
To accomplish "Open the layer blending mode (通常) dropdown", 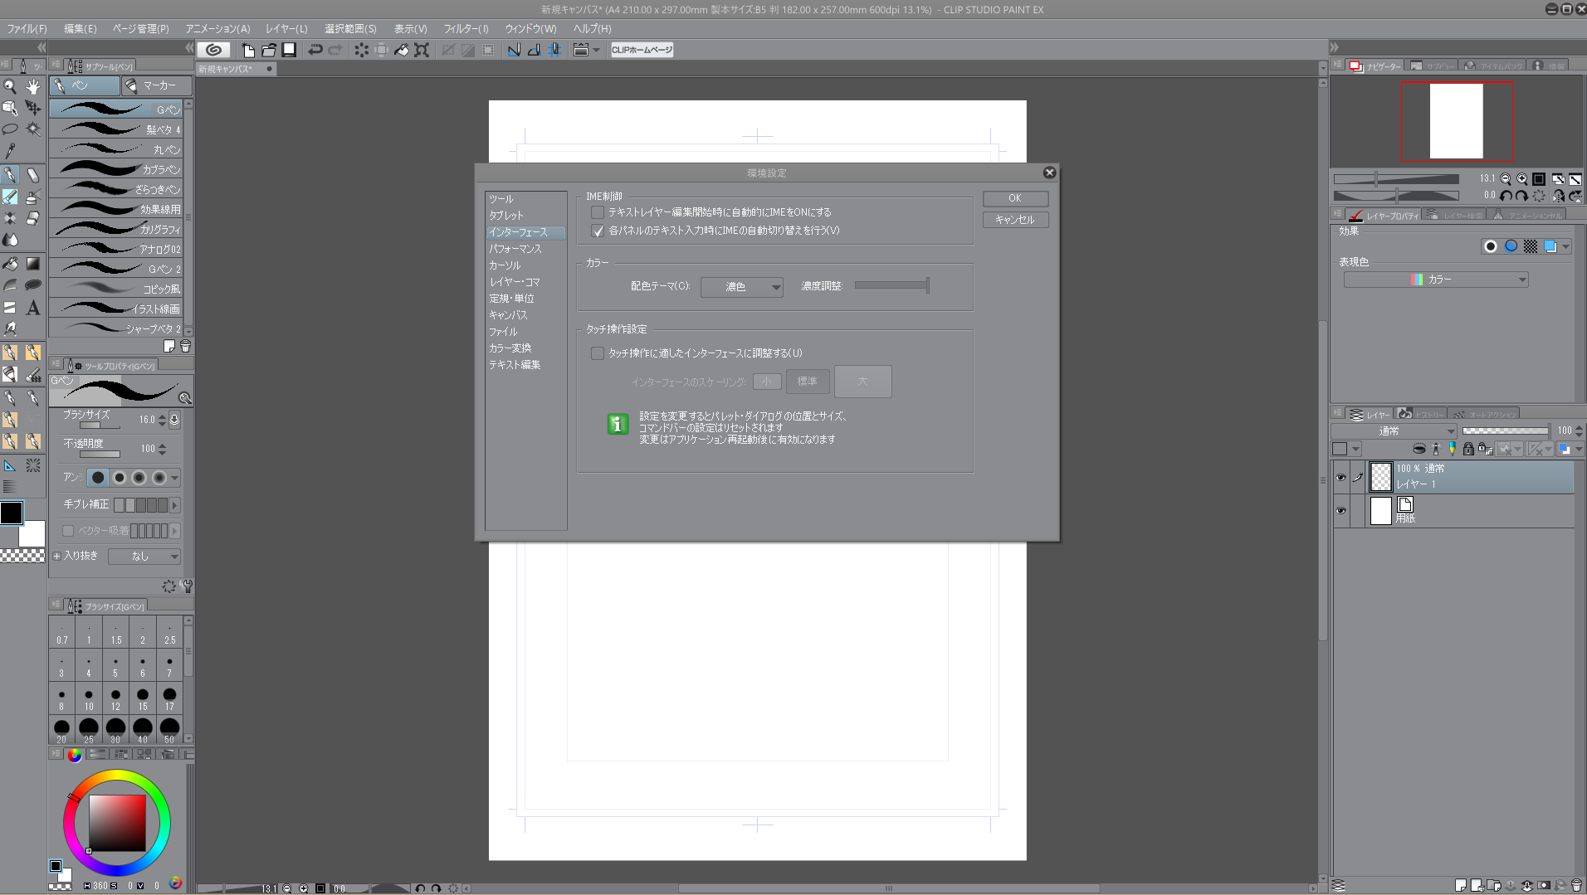I will pos(1394,430).
